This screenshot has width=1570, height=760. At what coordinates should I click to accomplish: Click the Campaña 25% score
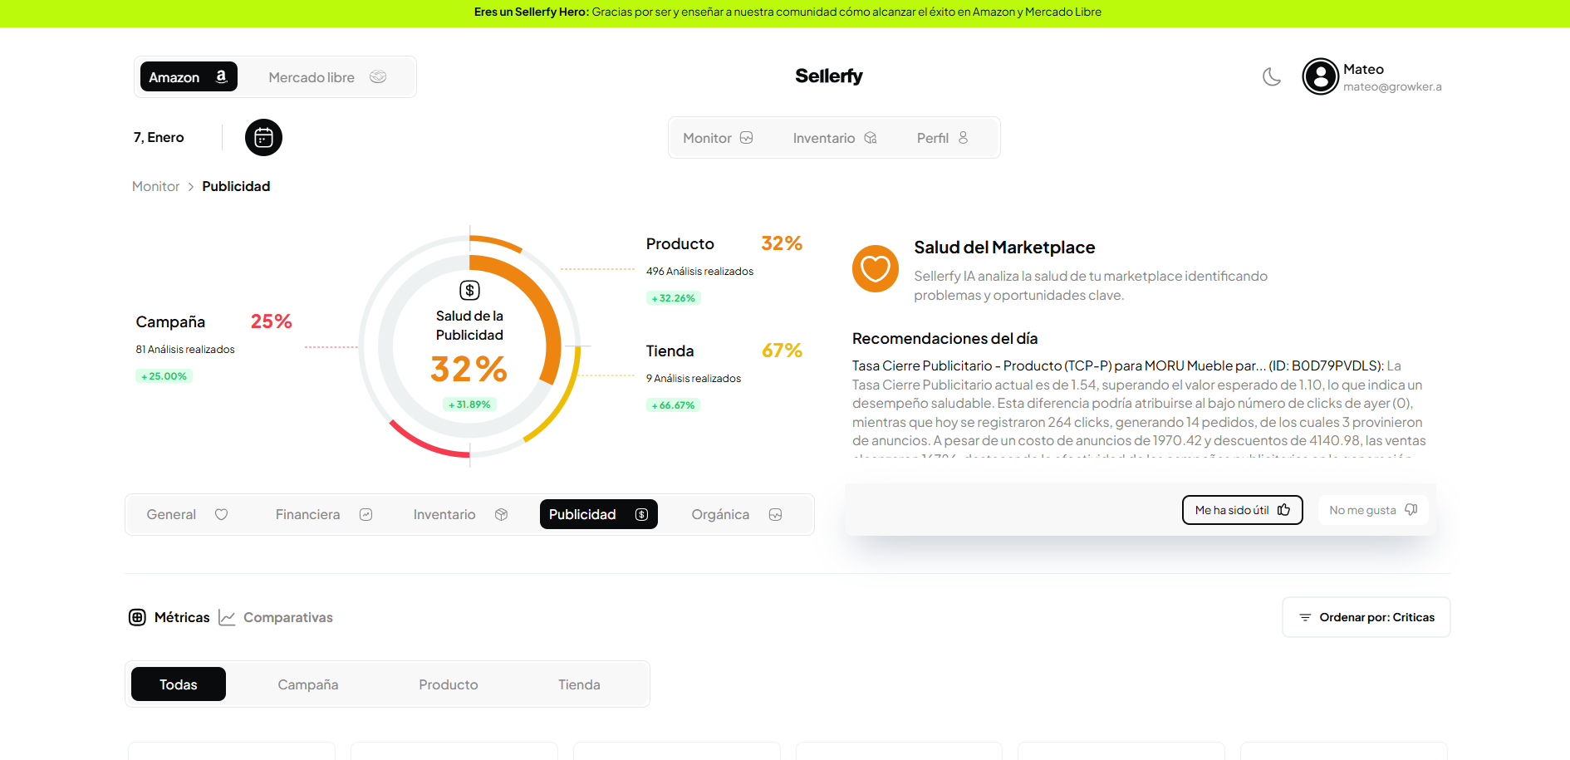tap(272, 321)
